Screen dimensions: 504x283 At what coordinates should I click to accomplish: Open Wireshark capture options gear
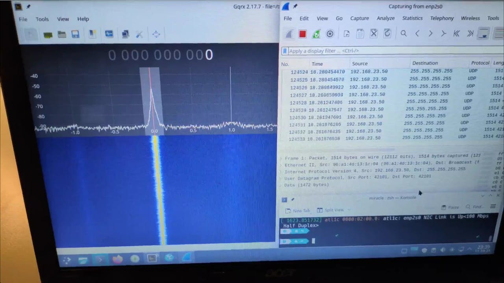(330, 34)
